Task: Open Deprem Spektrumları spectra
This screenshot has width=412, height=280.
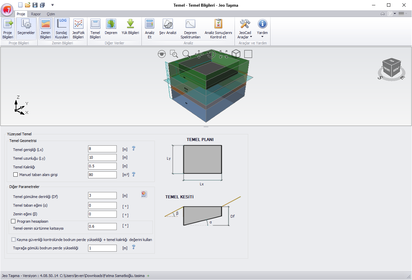Action: [190, 29]
